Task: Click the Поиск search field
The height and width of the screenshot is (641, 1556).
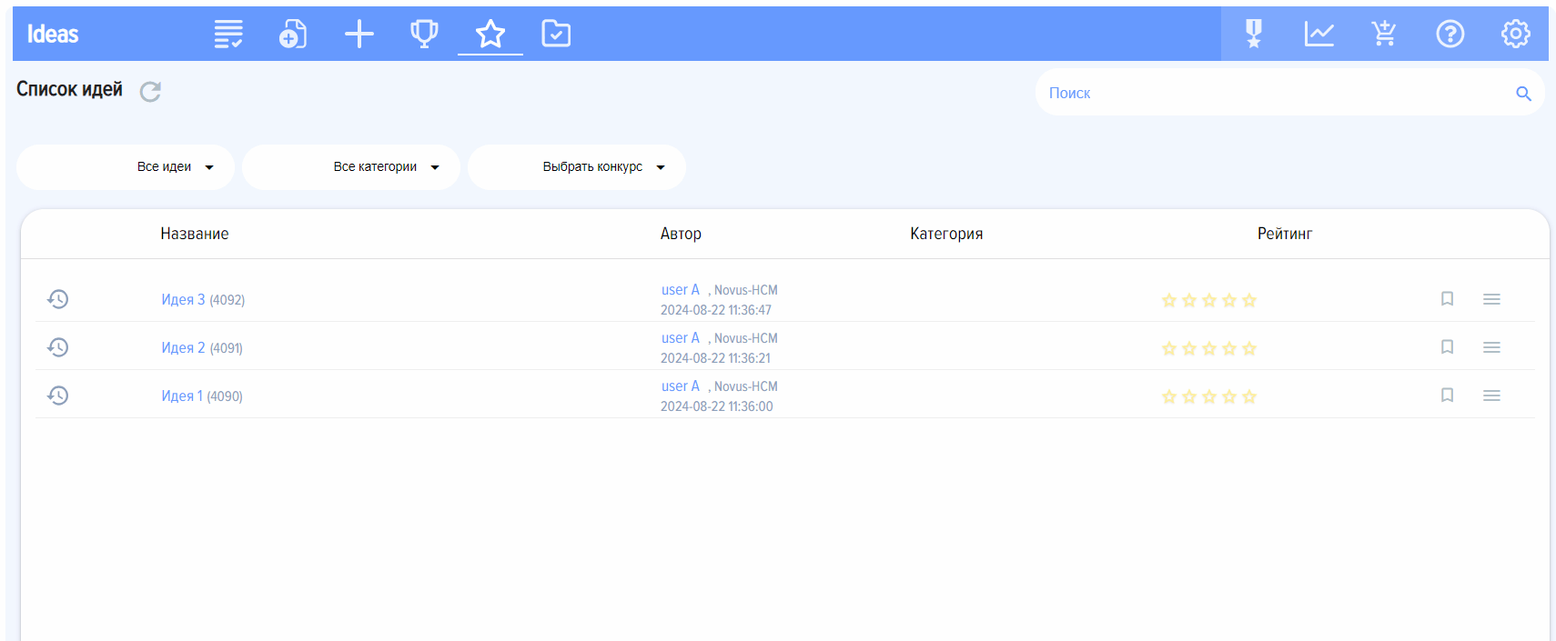Action: 1274,93
